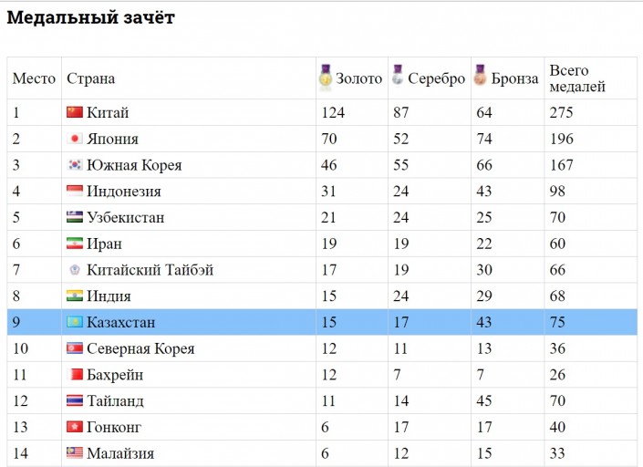Click the Indonesia flag icon

(x=75, y=192)
